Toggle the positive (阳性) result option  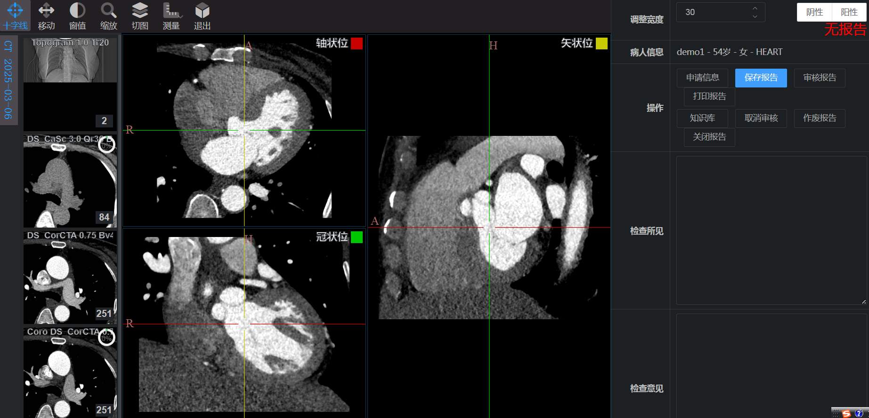849,12
